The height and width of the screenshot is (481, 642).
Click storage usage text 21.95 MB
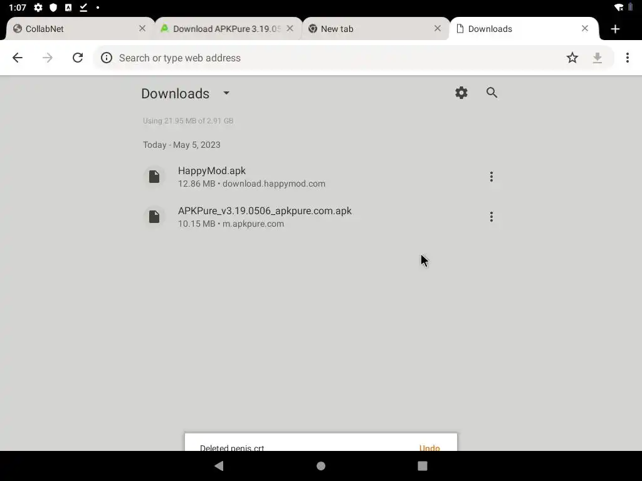188,121
